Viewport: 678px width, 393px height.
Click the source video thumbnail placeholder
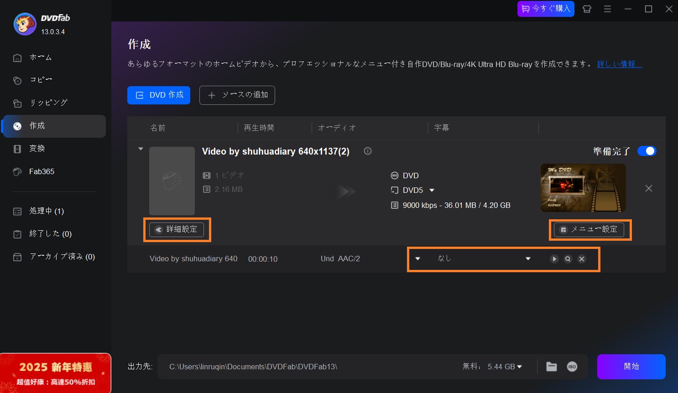click(172, 181)
